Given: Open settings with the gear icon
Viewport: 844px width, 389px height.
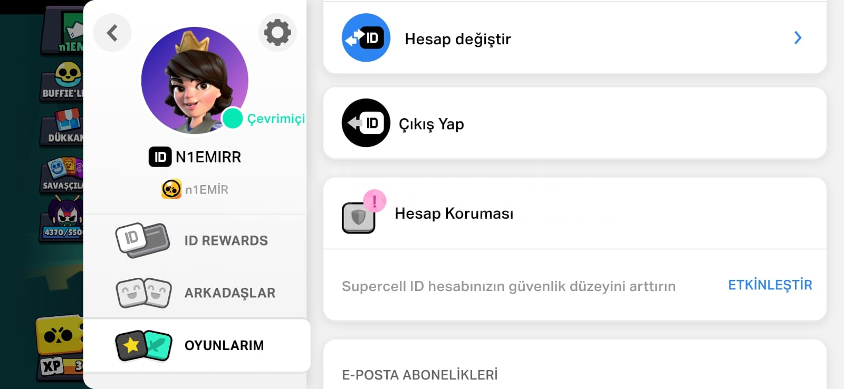Looking at the screenshot, I should pos(277,33).
